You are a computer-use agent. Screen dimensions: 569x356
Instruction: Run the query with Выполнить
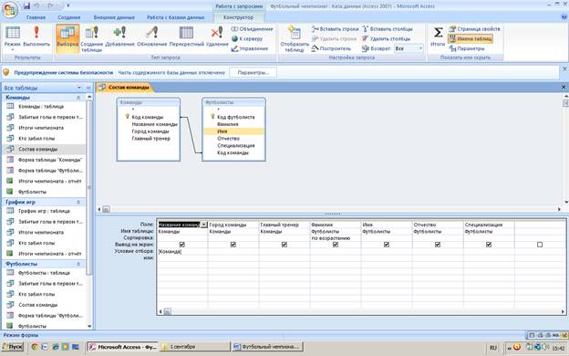tap(36, 37)
